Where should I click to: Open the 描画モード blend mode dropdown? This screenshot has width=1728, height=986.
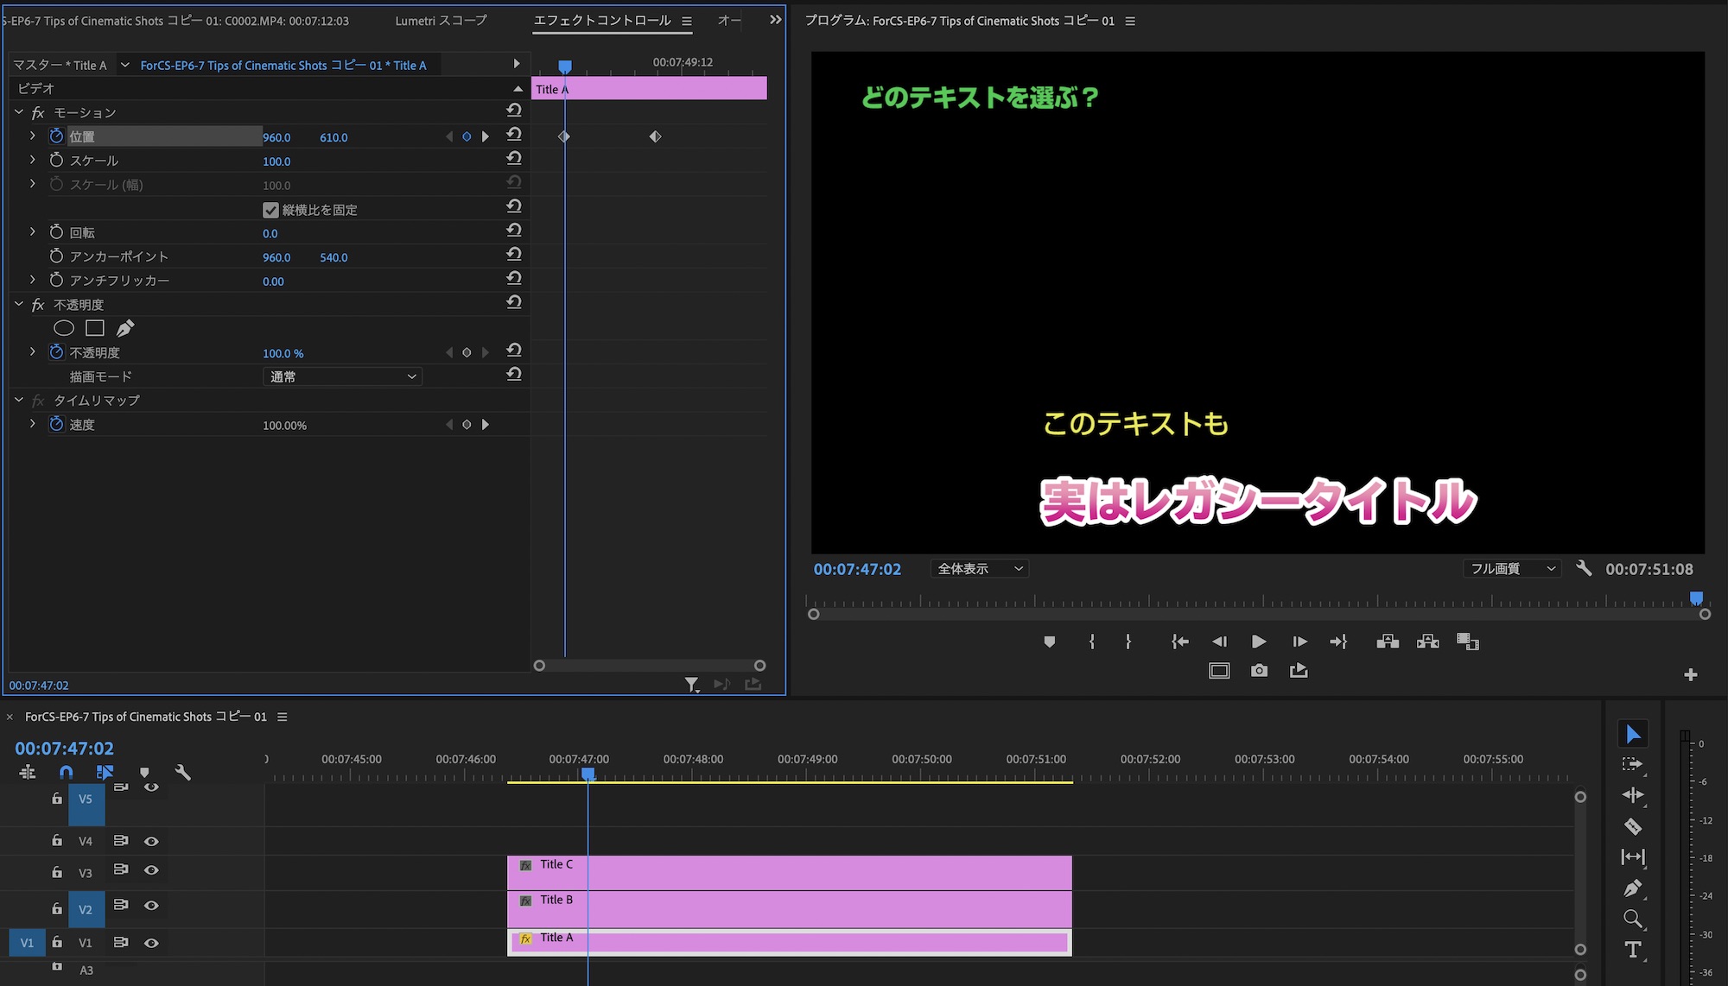pyautogui.click(x=342, y=376)
